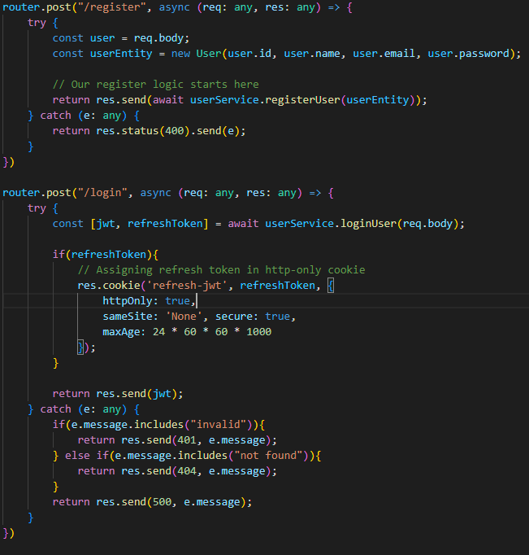Click refreshToken inside the if condition

[109, 255]
